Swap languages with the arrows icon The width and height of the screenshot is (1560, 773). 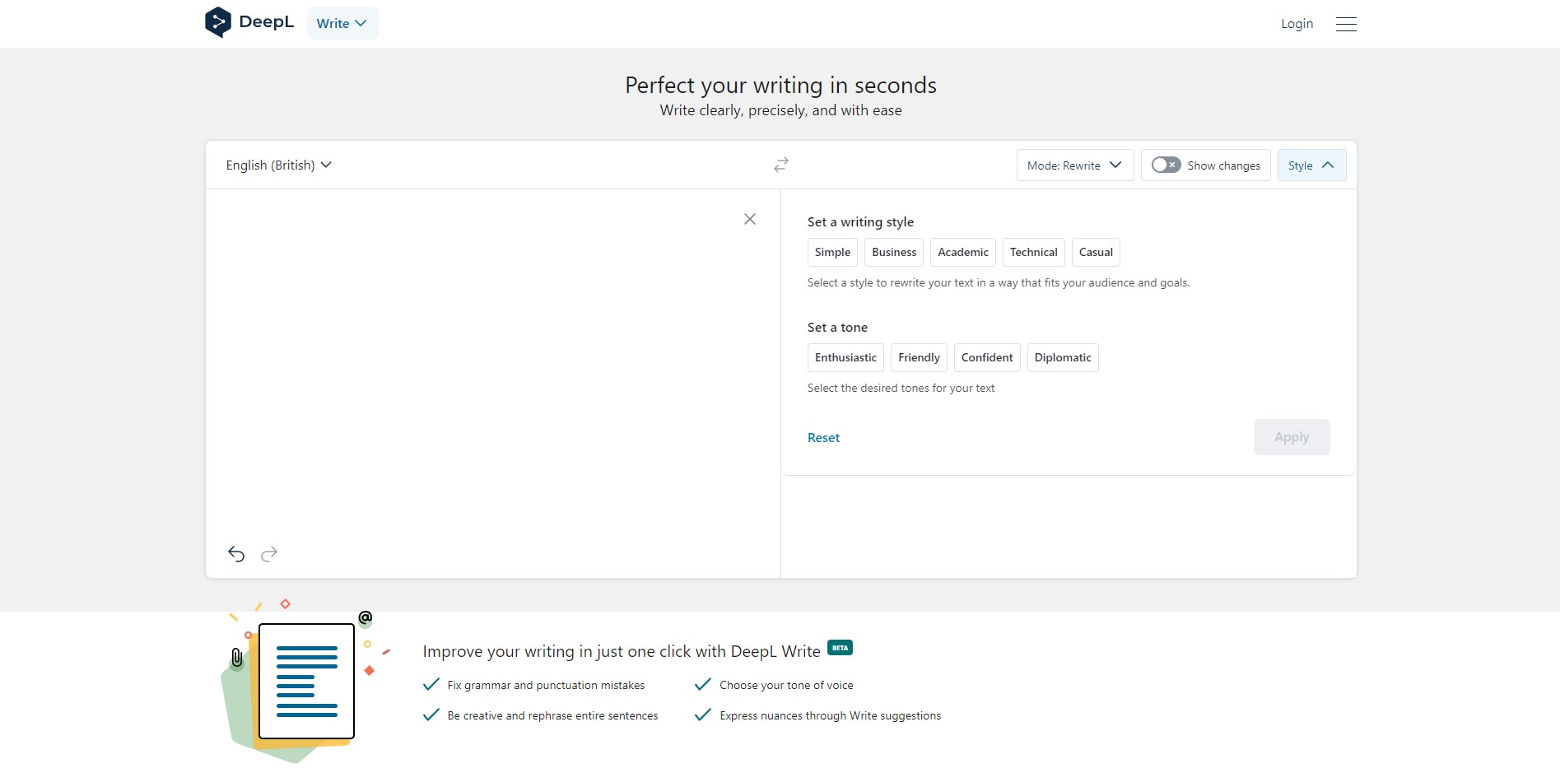781,165
